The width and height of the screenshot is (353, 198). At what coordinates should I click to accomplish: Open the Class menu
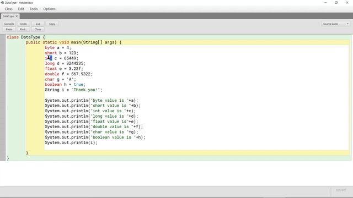point(9,9)
